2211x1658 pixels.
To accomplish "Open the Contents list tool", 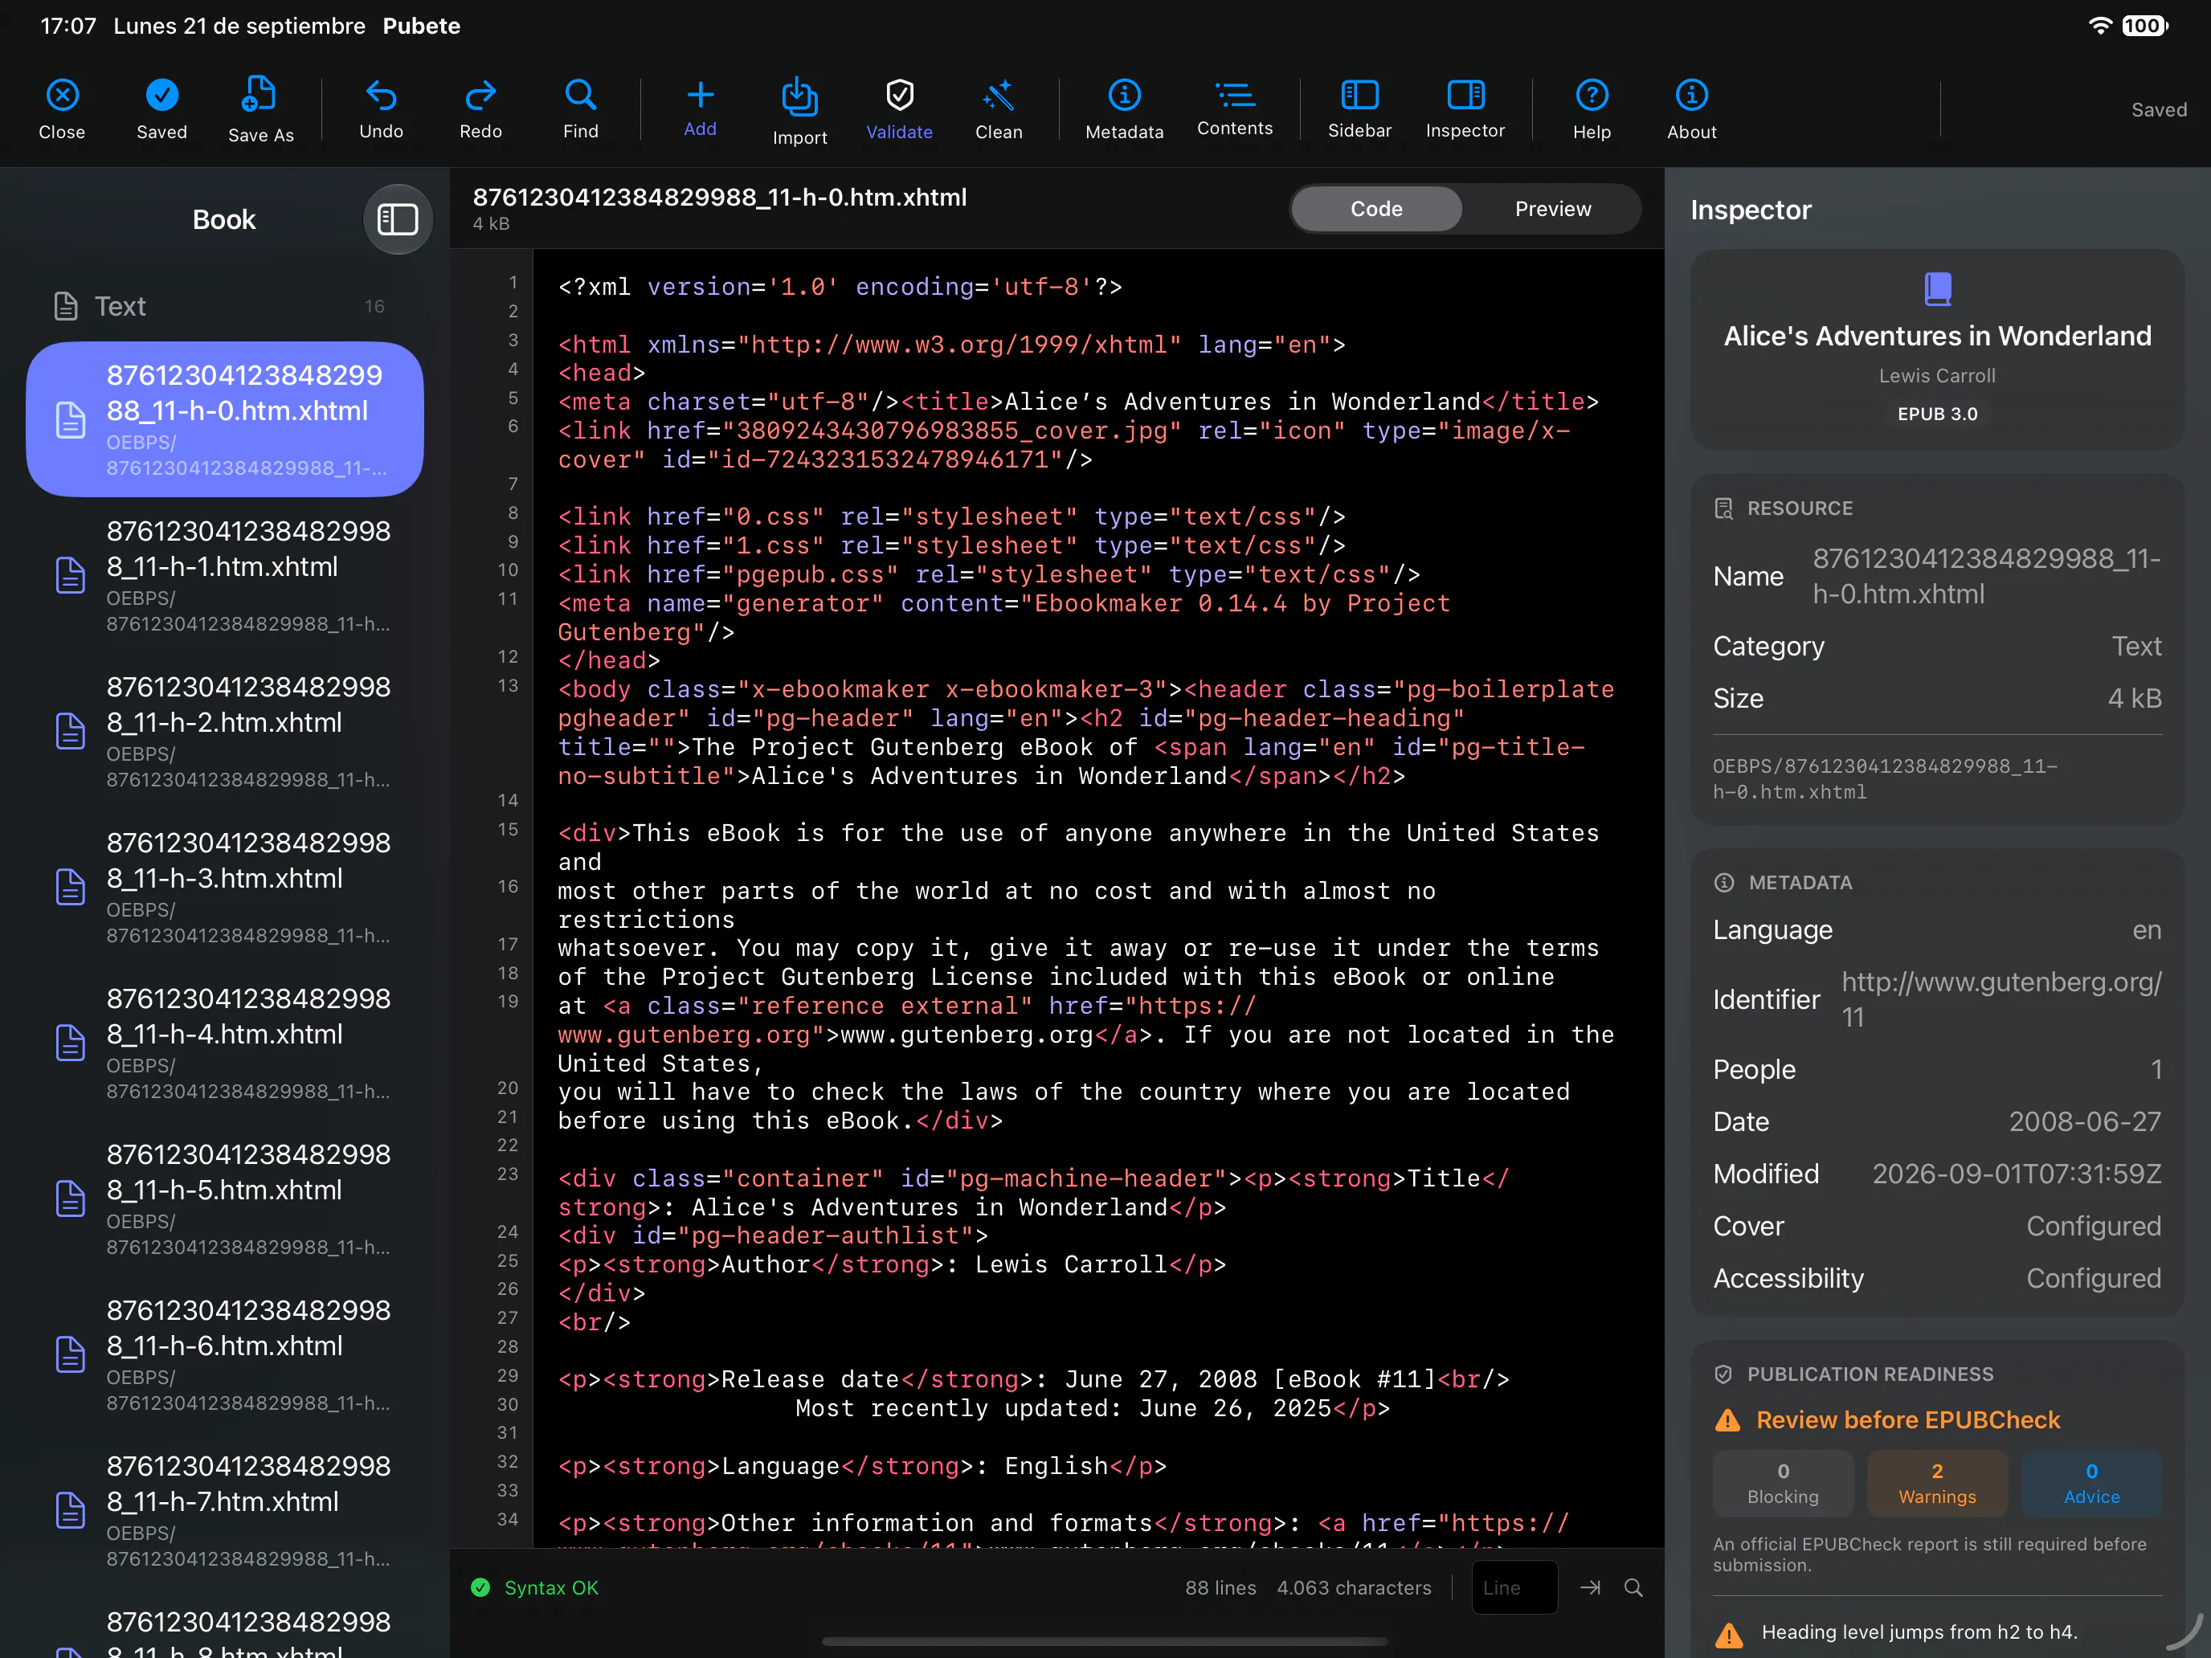I will [x=1236, y=108].
